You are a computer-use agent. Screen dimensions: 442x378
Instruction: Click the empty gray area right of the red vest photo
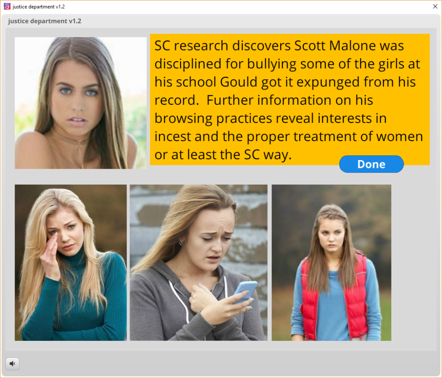tap(413, 263)
